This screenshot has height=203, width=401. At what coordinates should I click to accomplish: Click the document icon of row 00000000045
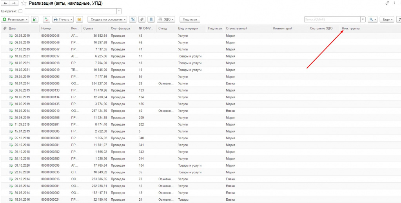[11, 36]
